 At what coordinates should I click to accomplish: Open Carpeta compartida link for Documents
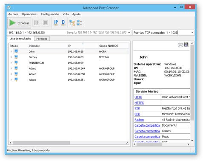147,125
